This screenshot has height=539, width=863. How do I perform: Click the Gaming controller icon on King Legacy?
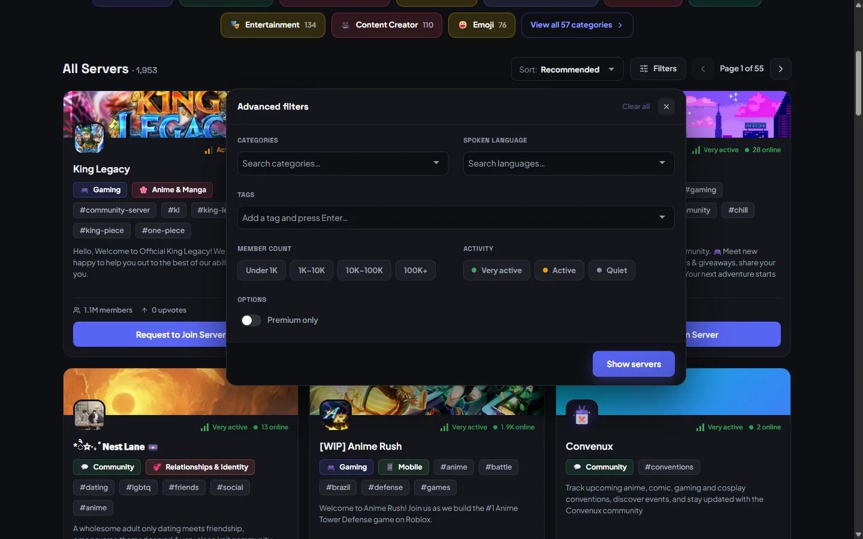(85, 190)
